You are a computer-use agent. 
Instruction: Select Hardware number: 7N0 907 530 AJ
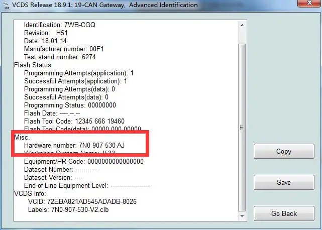[x=74, y=145]
